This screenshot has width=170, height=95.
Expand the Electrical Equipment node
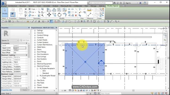click(x=35, y=64)
